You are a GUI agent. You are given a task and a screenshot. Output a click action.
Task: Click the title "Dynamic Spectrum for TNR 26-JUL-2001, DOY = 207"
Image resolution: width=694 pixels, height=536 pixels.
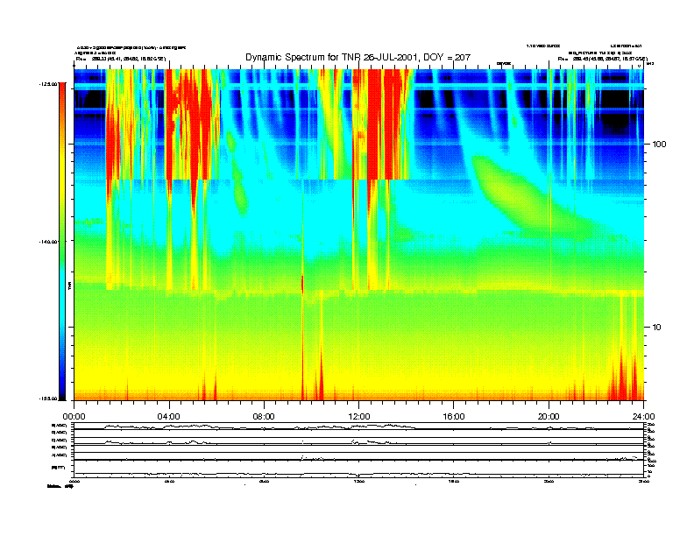click(x=358, y=57)
